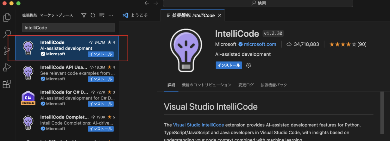Follow the Visual Studio IntelliCode link

tap(198, 125)
